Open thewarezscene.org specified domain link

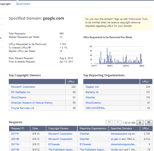(121, 134)
